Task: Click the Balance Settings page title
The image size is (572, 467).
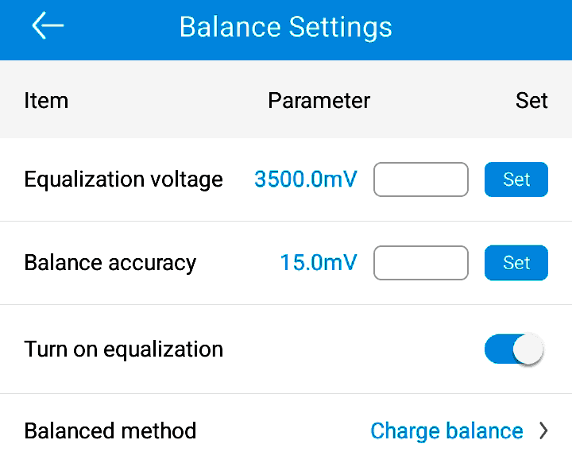Action: click(286, 27)
